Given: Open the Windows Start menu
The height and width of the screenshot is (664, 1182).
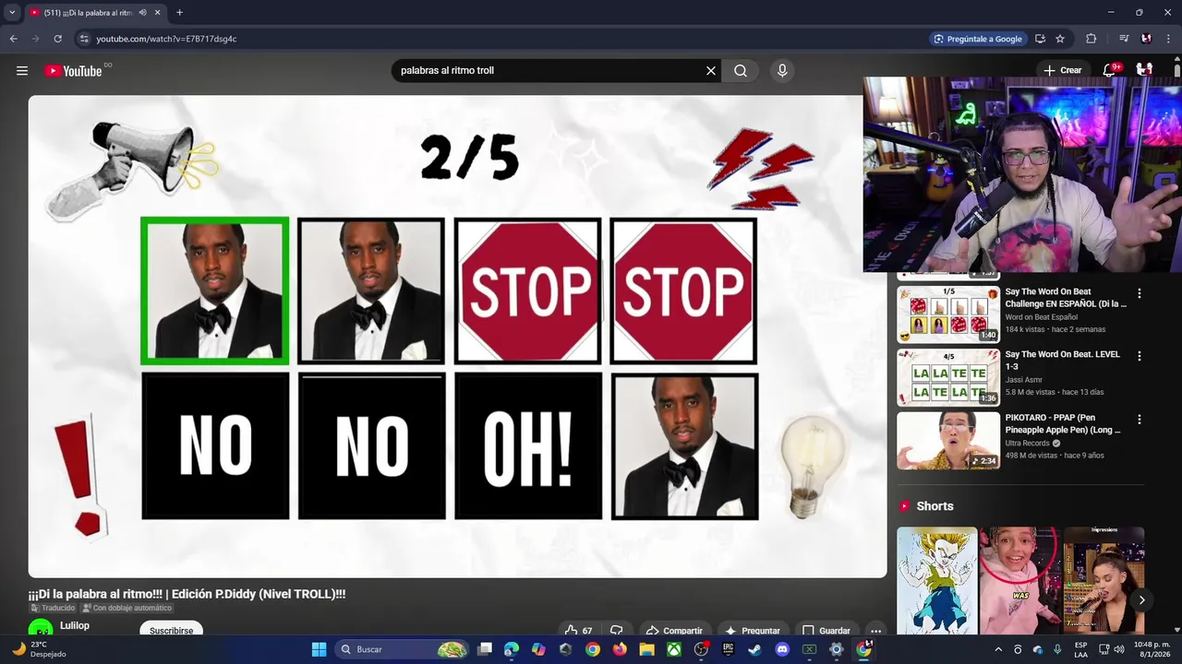Looking at the screenshot, I should tap(319, 649).
